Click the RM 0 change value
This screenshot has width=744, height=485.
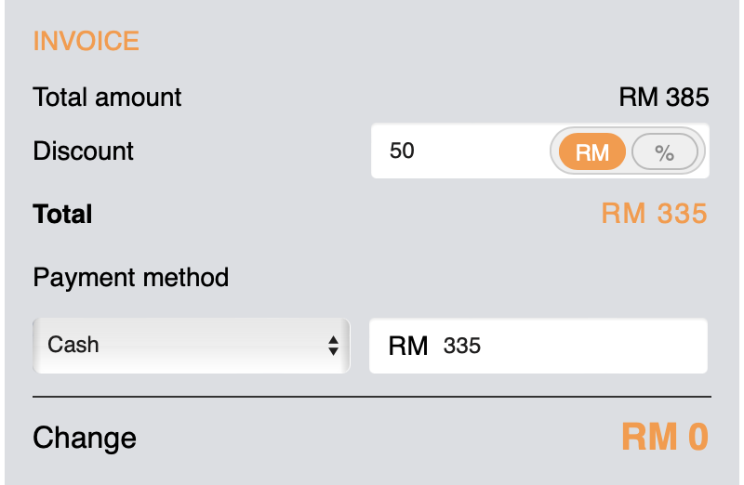(664, 437)
